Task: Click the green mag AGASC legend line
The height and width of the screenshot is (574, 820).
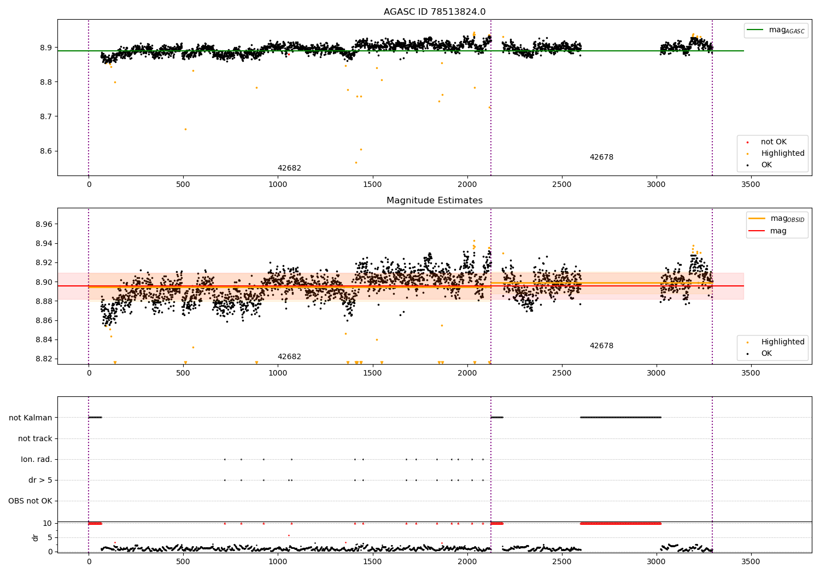Action: (755, 30)
